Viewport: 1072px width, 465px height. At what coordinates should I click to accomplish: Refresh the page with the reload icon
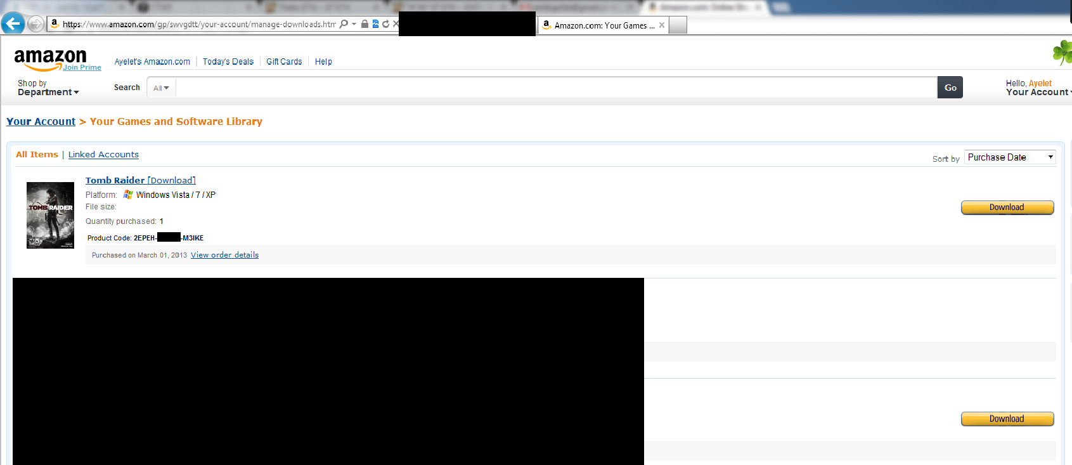coord(385,24)
